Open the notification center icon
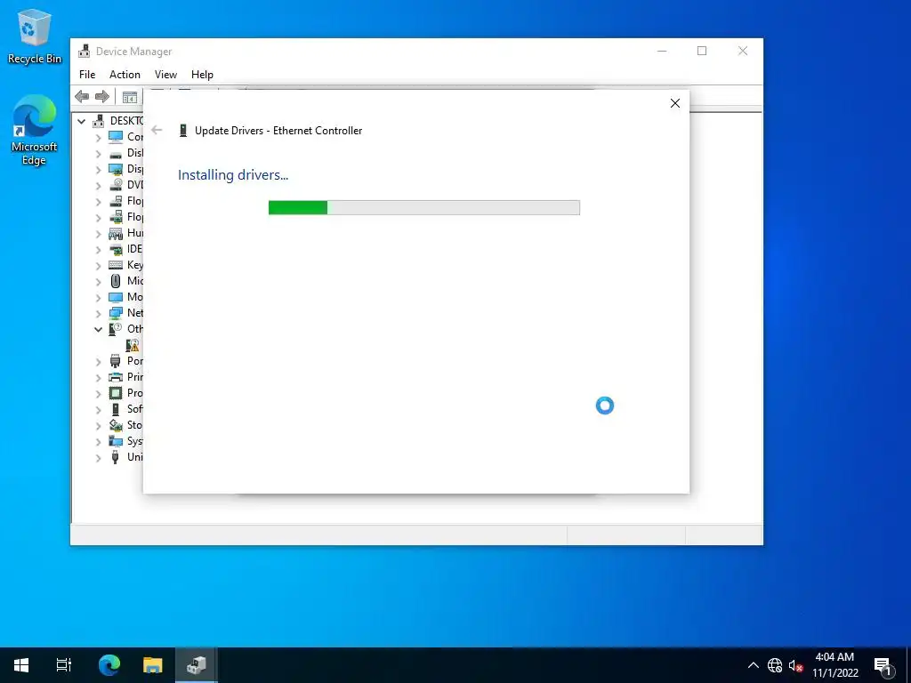Image resolution: width=911 pixels, height=683 pixels. [883, 665]
